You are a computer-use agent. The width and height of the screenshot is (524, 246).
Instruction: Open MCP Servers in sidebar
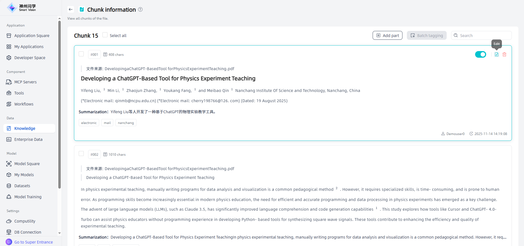[25, 82]
